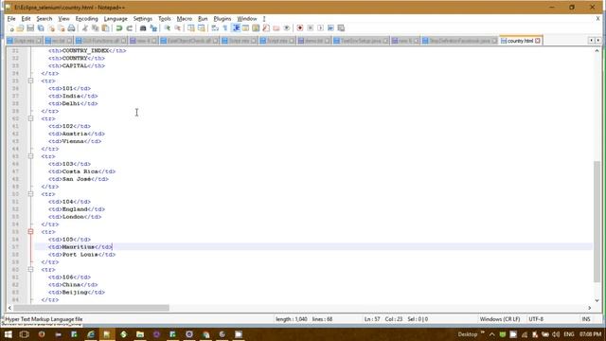The image size is (606, 341).
Task: Toggle the INS insert mode indicator
Action: click(586, 319)
